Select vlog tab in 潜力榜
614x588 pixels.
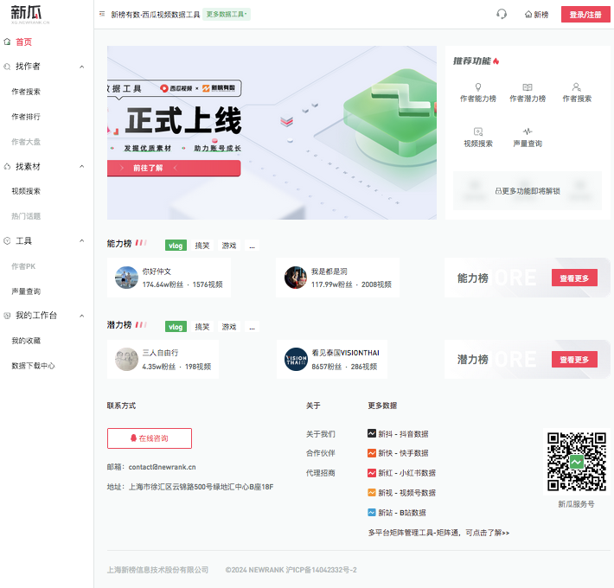click(176, 327)
